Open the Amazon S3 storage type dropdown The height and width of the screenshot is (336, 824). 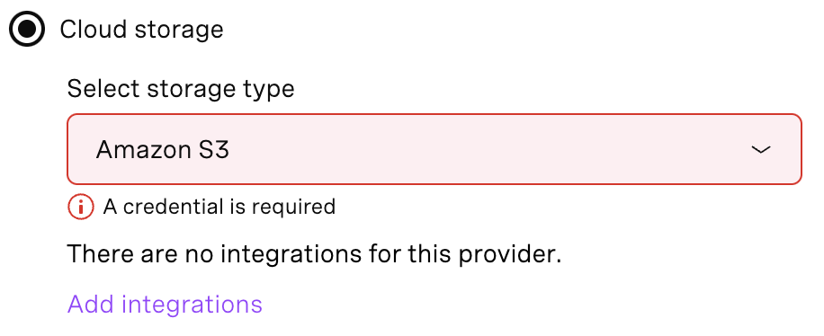pyautogui.click(x=434, y=149)
